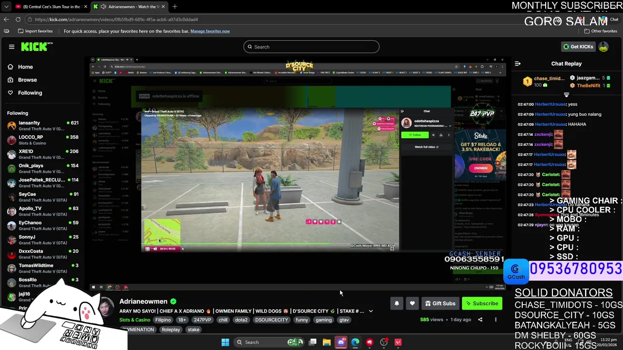This screenshot has width=623, height=350.
Task: Open File Explorer from taskbar
Action: pyautogui.click(x=327, y=342)
